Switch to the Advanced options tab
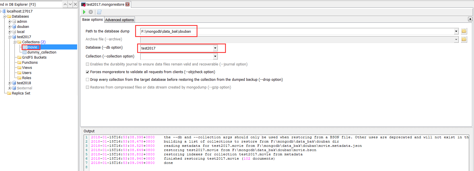Viewport: 474px width, 171px height. [119, 20]
